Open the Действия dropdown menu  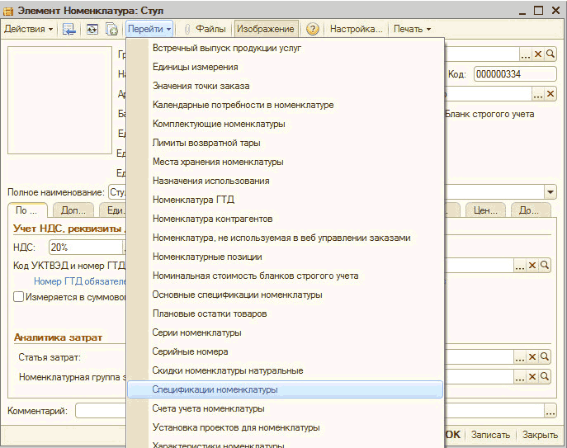coord(28,29)
